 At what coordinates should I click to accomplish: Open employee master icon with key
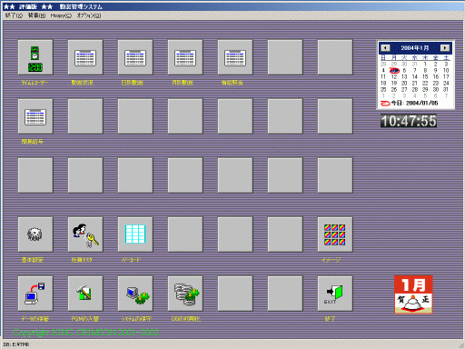point(85,234)
